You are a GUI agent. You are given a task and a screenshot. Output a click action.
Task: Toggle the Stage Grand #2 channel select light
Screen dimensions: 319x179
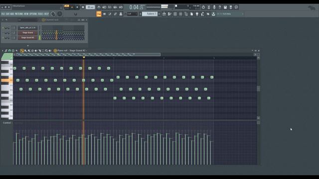(39, 38)
